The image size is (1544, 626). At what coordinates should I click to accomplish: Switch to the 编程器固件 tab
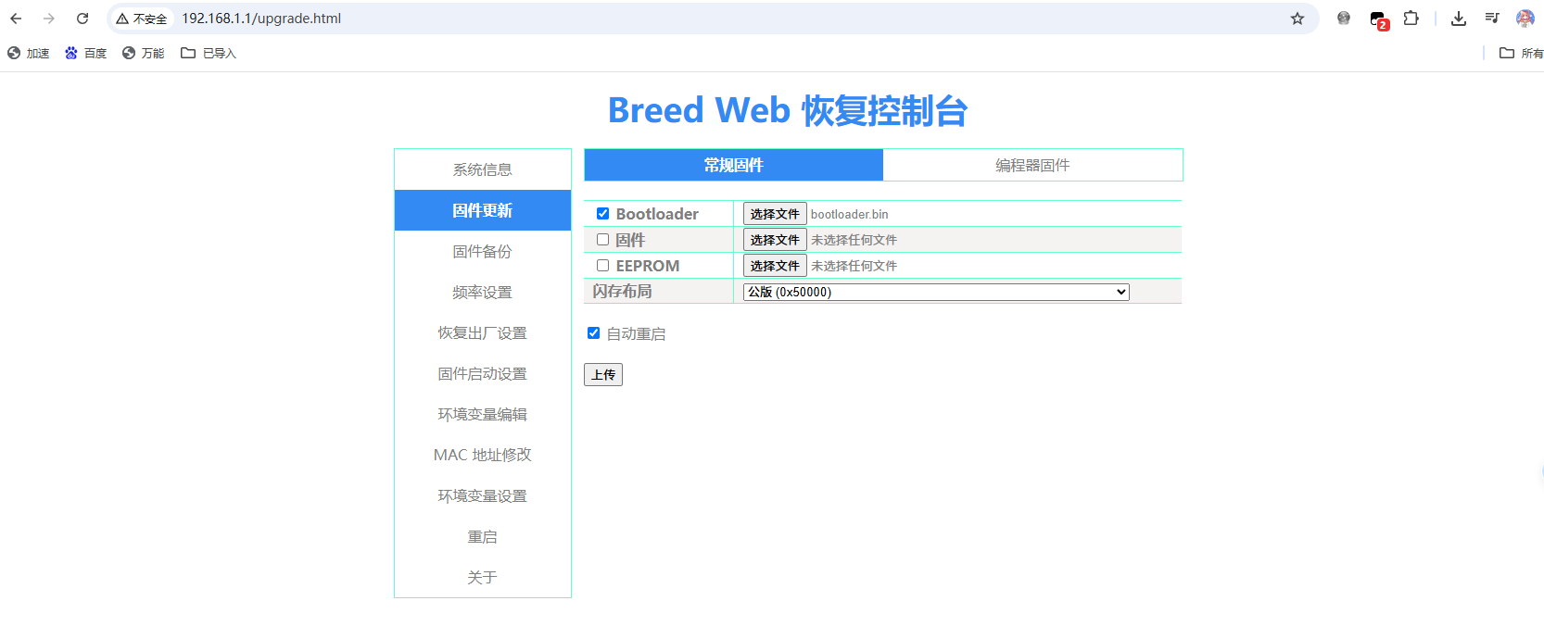[x=1032, y=165]
